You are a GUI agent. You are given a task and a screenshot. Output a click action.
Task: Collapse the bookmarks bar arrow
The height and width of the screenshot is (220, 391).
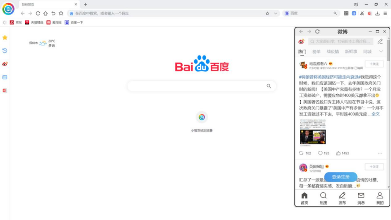[5, 23]
